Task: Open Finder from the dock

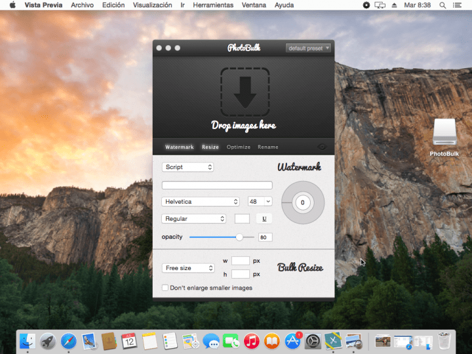Action: (x=28, y=342)
